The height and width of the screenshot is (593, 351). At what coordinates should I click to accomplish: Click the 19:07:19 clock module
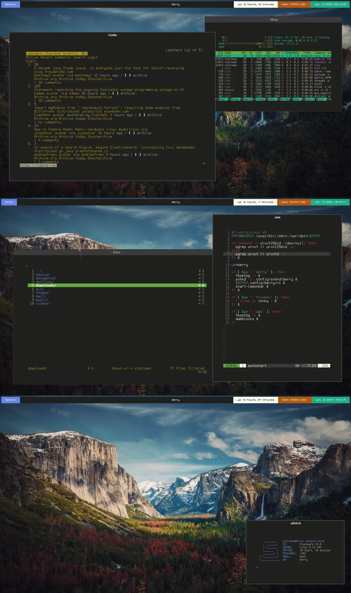point(331,400)
